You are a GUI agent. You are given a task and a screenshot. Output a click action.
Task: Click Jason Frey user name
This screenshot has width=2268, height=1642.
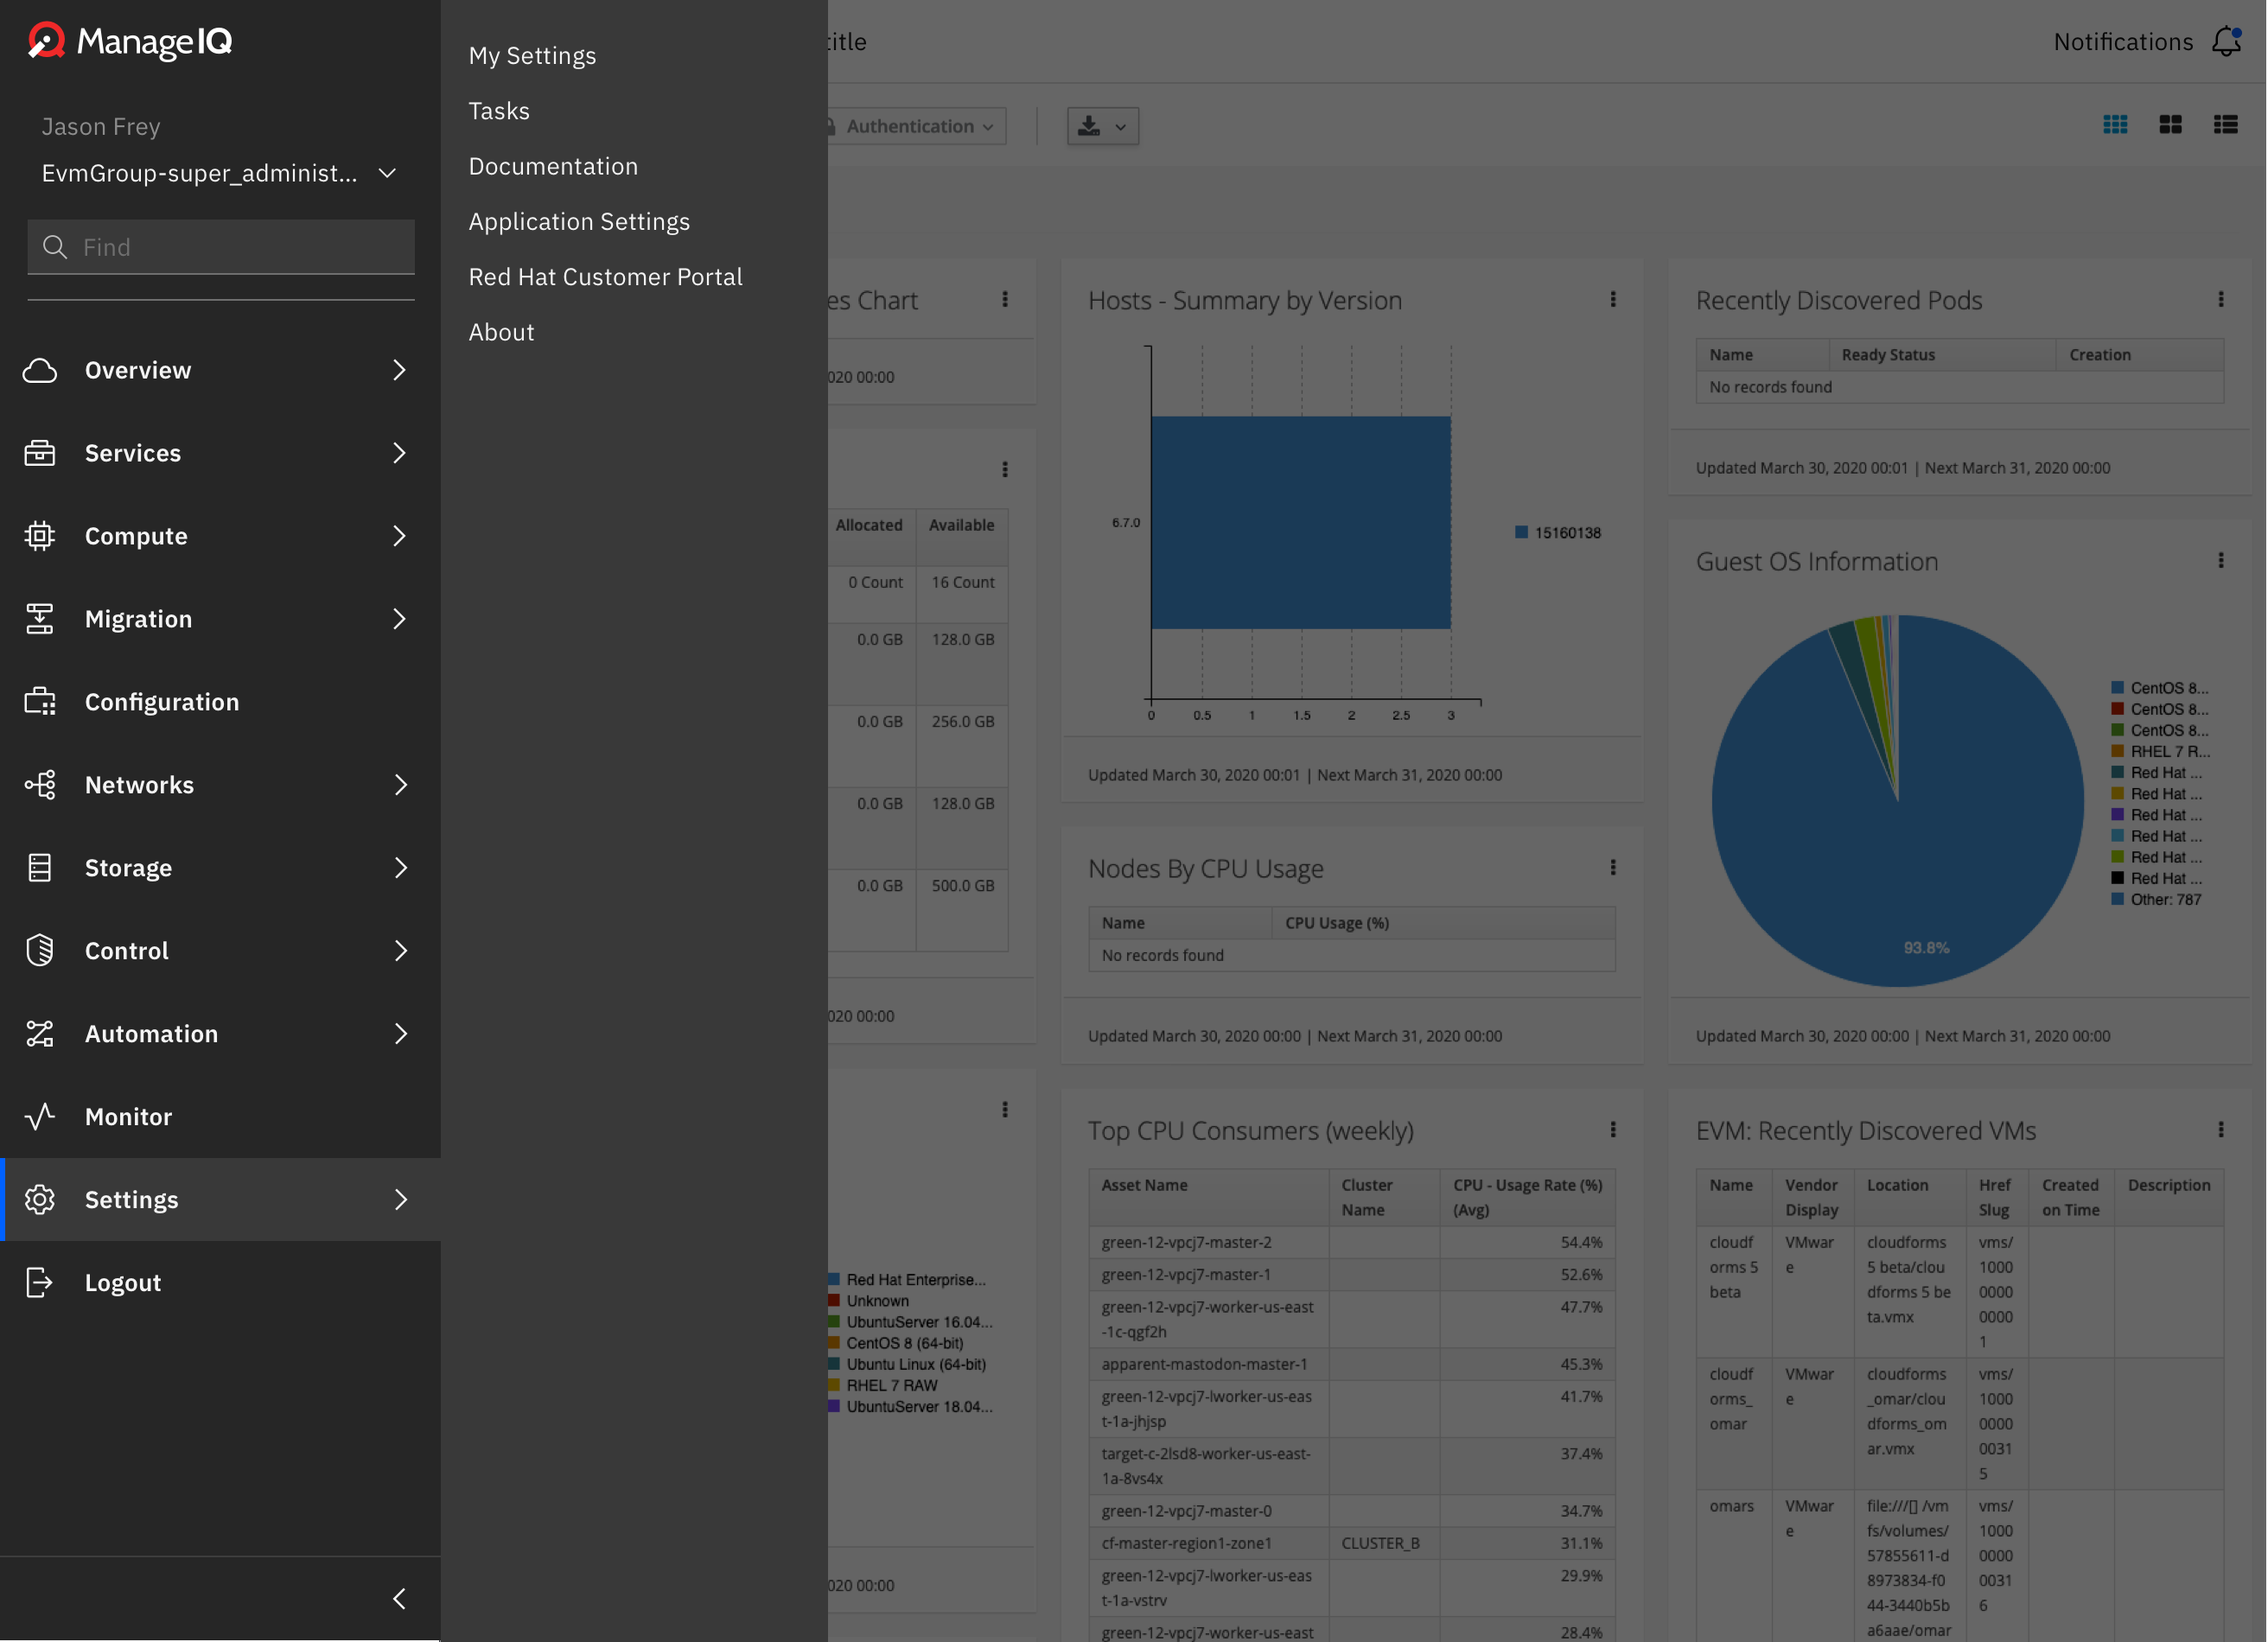pos(101,127)
